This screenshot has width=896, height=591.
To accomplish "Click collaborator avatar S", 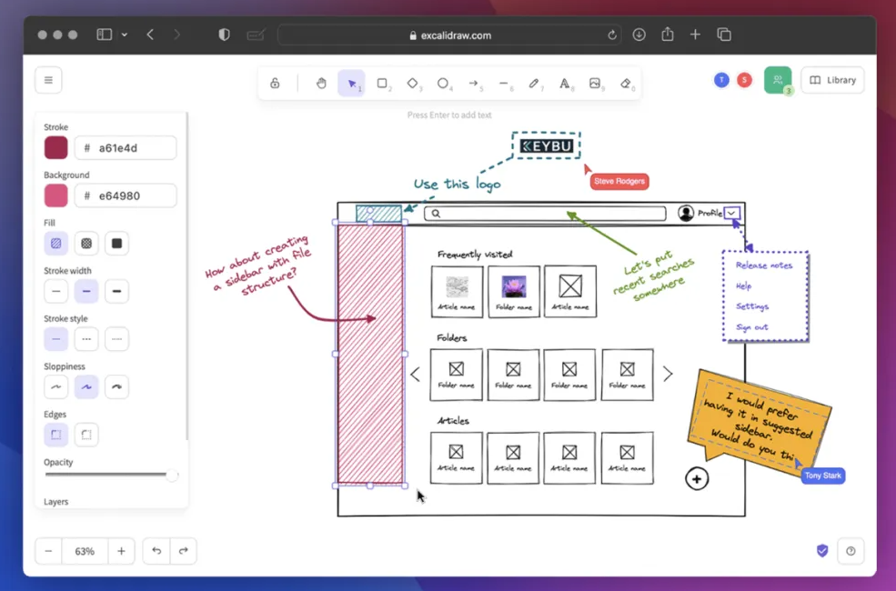I will point(744,80).
